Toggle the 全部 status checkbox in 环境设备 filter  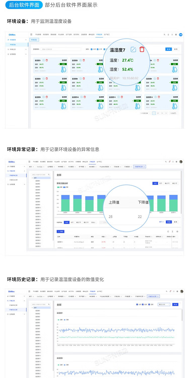pyautogui.click(x=92, y=49)
